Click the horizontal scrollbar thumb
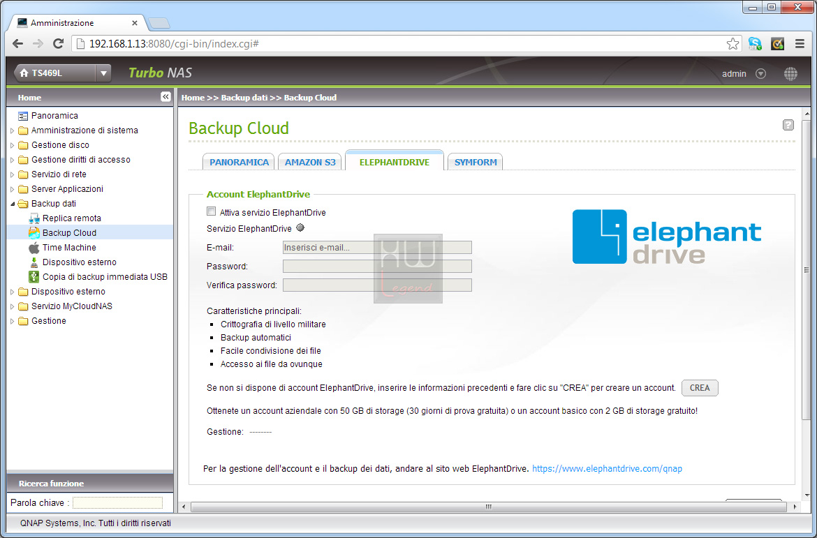This screenshot has height=538, width=817. (x=488, y=506)
